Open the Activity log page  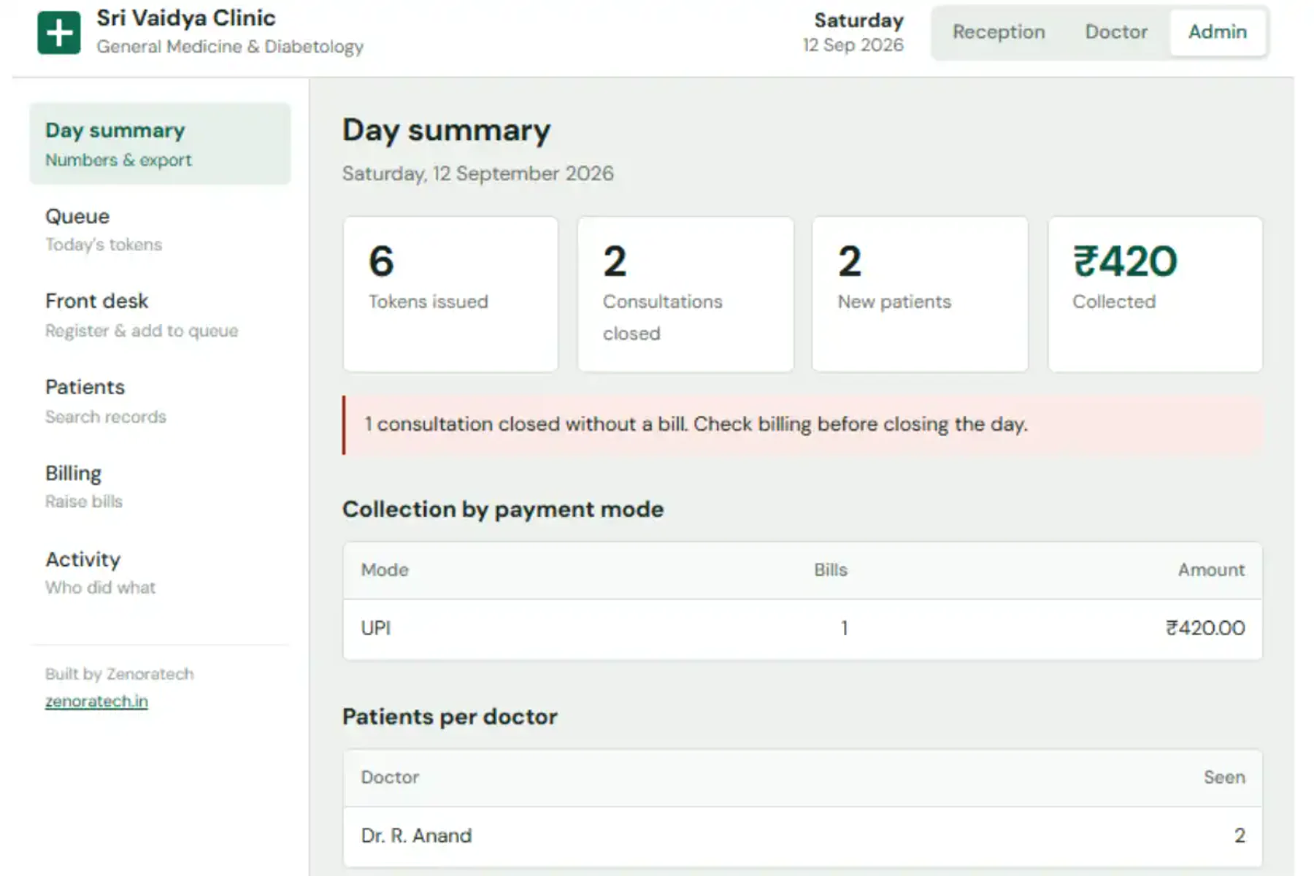[x=160, y=573]
